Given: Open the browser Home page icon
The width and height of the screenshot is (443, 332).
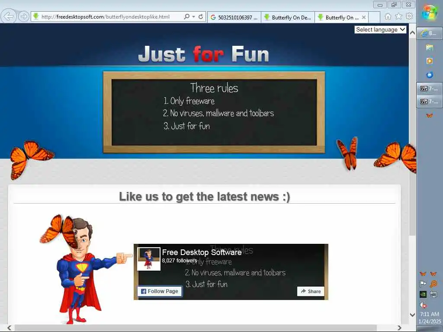Looking at the screenshot, I should pyautogui.click(x=388, y=16).
